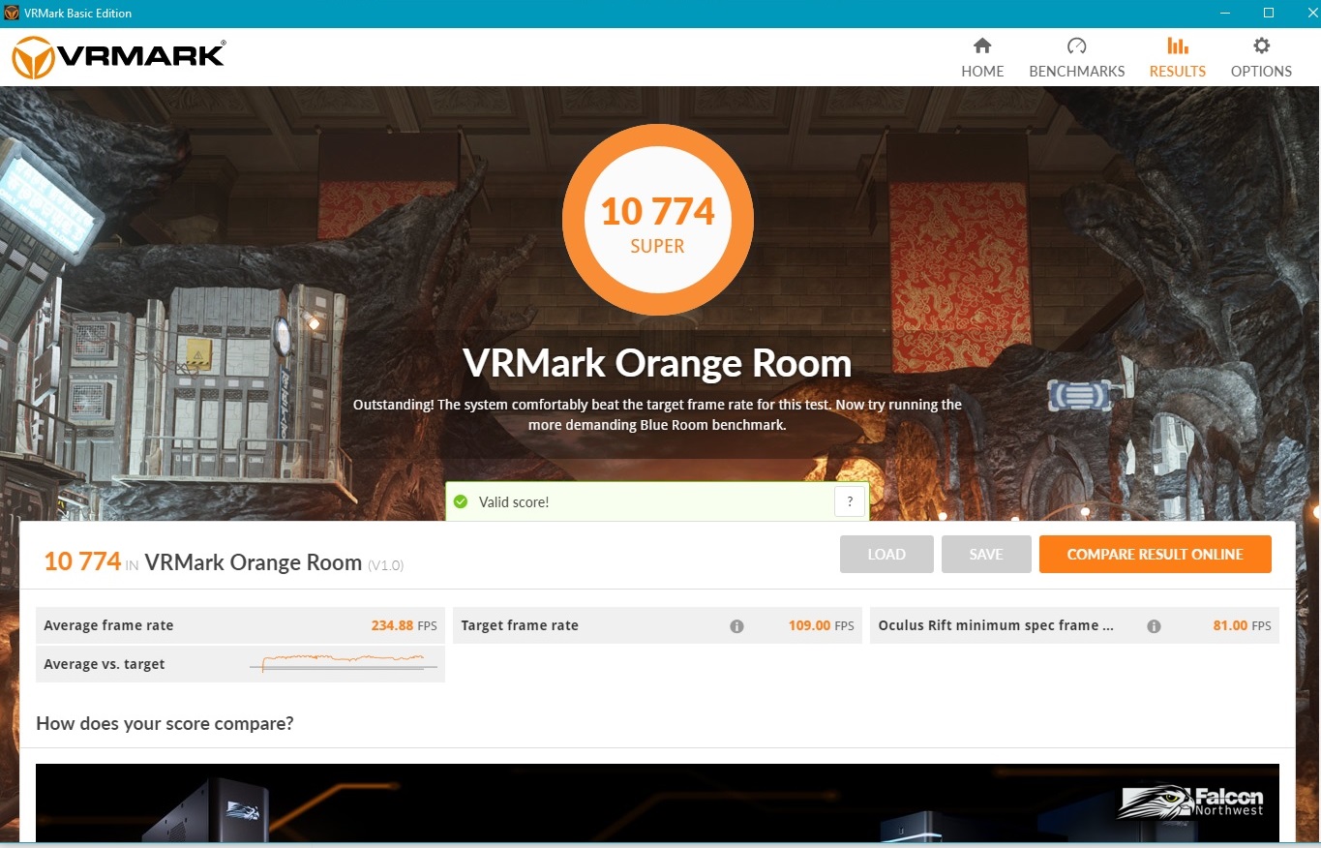Screen dimensions: 1321x848
Task: Maximize the VRMark window
Action: pos(1268,14)
